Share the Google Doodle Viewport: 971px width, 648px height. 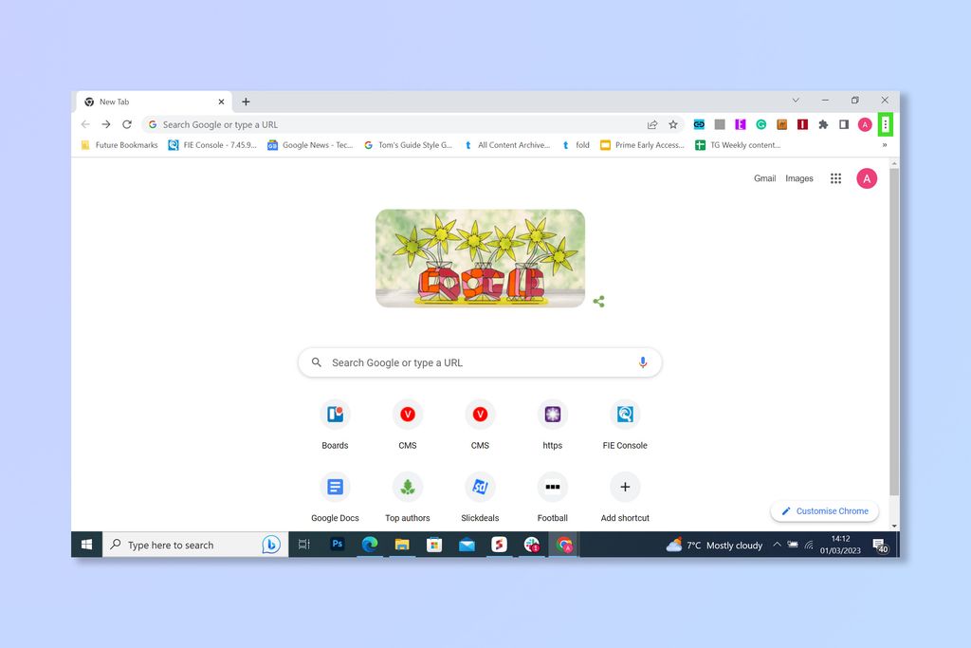pos(598,302)
